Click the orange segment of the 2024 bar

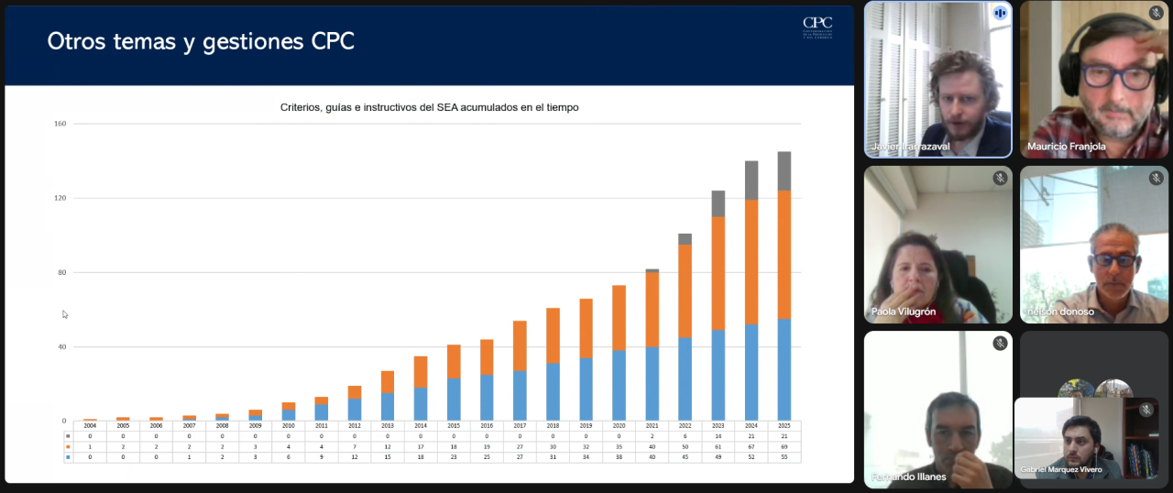point(751,262)
